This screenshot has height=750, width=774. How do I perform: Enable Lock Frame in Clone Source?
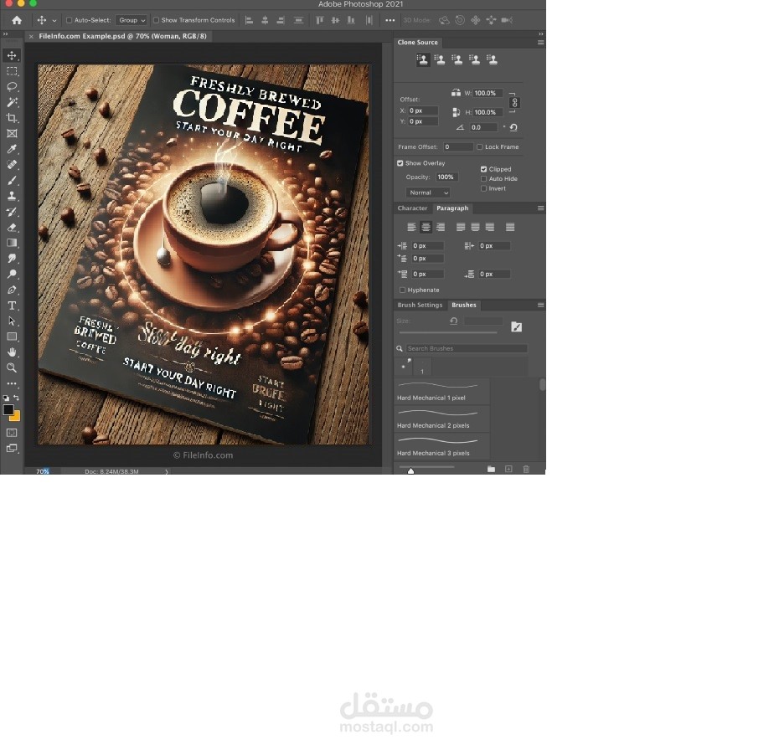pos(479,146)
